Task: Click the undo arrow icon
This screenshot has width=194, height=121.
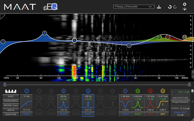Action: [x=170, y=7]
